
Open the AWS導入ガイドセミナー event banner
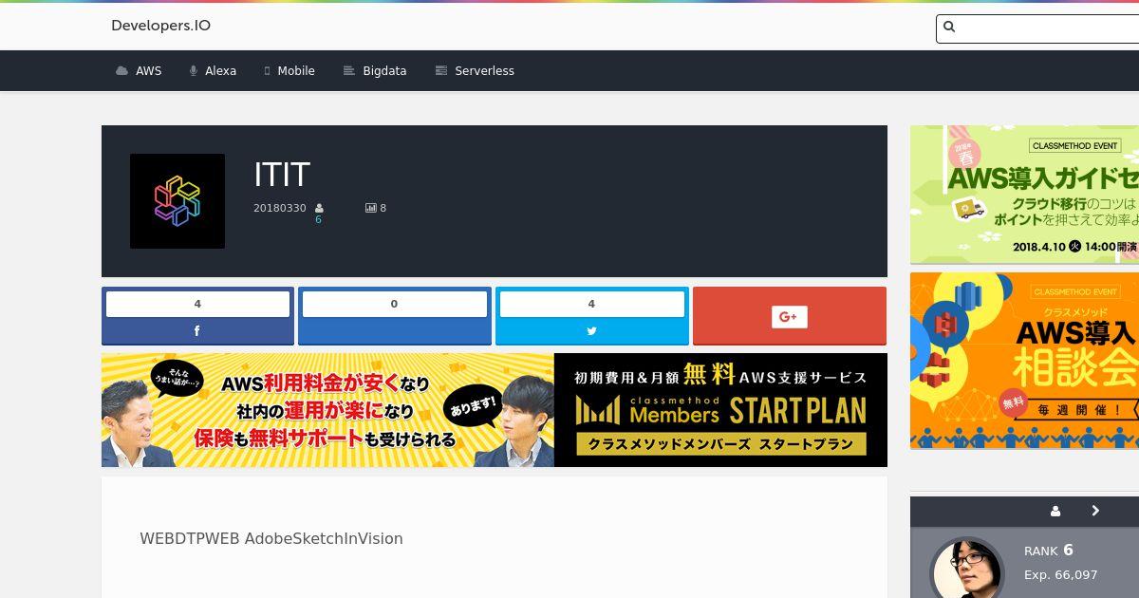pos(1025,195)
